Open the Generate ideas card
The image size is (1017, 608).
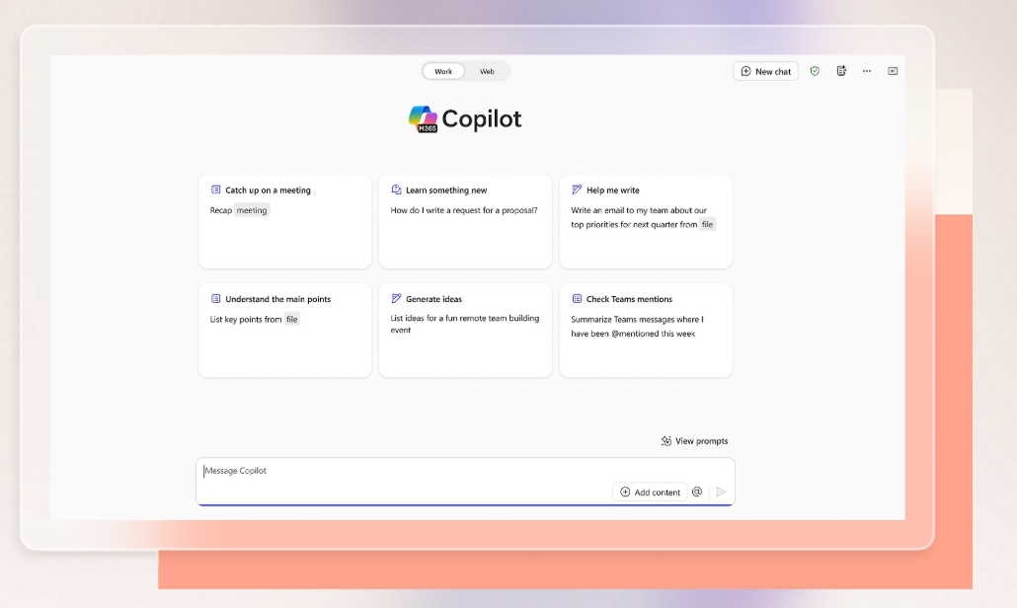point(465,330)
